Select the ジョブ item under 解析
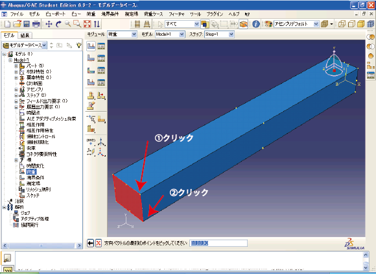 click(x=25, y=213)
